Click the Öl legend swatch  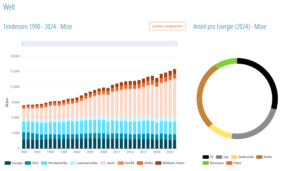205,157
